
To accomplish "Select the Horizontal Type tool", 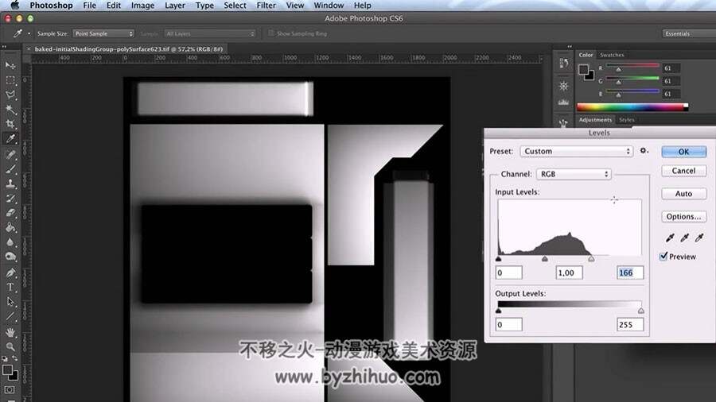I will tap(10, 287).
